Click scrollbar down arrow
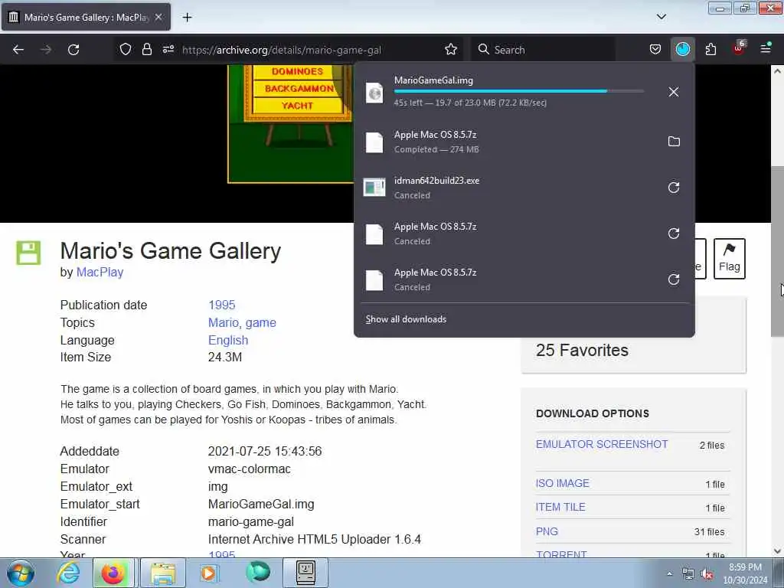This screenshot has width=784, height=588. 777,551
